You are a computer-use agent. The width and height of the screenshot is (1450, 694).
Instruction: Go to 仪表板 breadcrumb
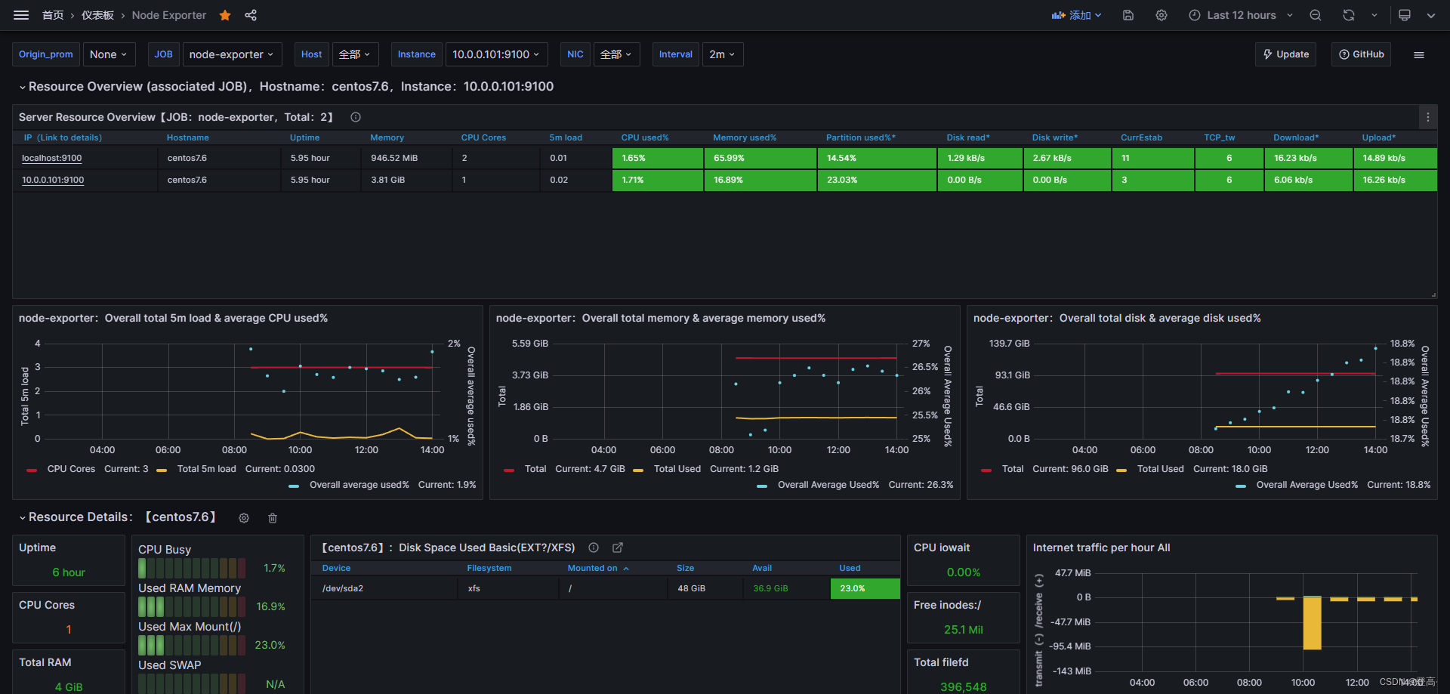pyautogui.click(x=97, y=15)
